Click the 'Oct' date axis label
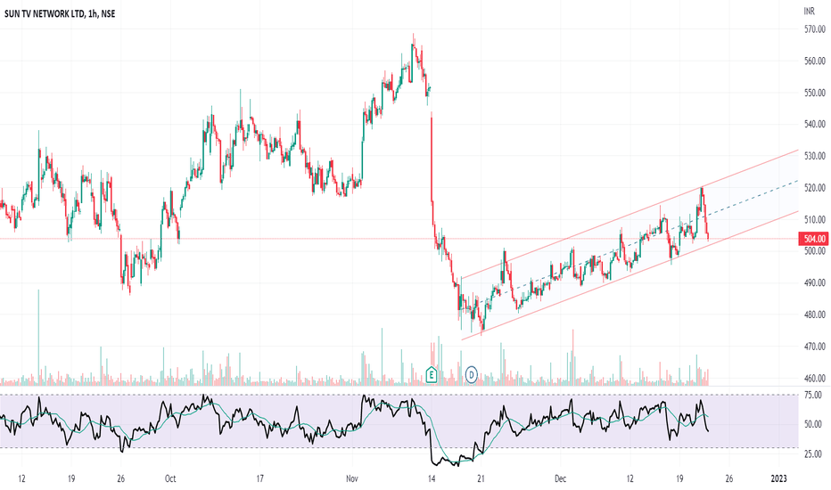 [x=170, y=479]
